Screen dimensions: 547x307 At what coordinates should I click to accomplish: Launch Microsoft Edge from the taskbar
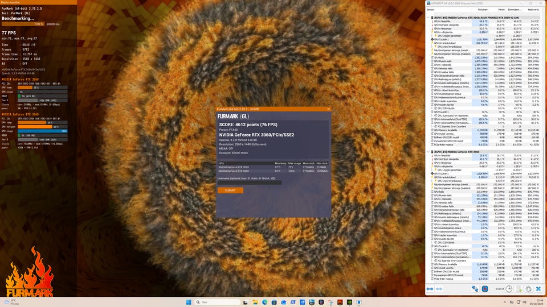point(265,302)
